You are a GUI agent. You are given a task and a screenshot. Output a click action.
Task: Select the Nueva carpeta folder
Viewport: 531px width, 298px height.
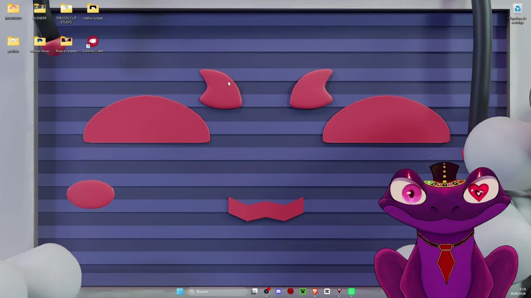pos(66,45)
